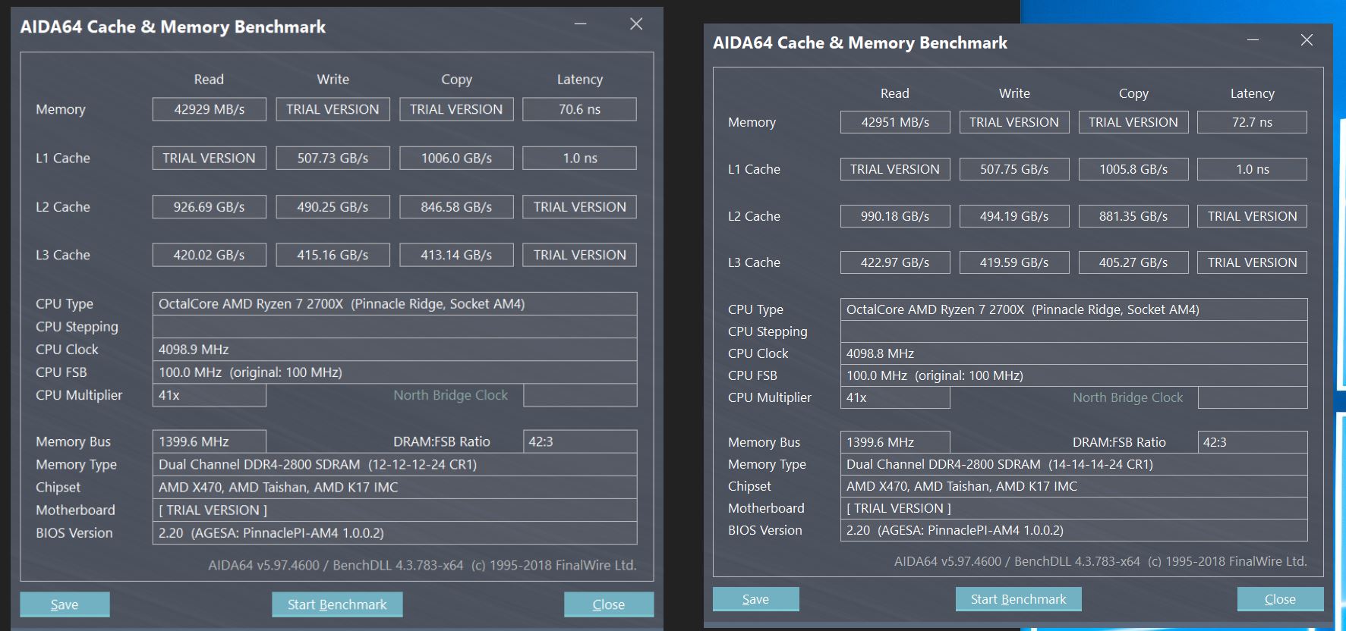Click Memory Read 42951 MB/s value
This screenshot has height=631, width=1346.
pyautogui.click(x=895, y=122)
